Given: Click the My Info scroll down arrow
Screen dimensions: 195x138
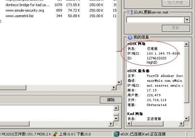Looking at the screenshot, I should pyautogui.click(x=187, y=119).
